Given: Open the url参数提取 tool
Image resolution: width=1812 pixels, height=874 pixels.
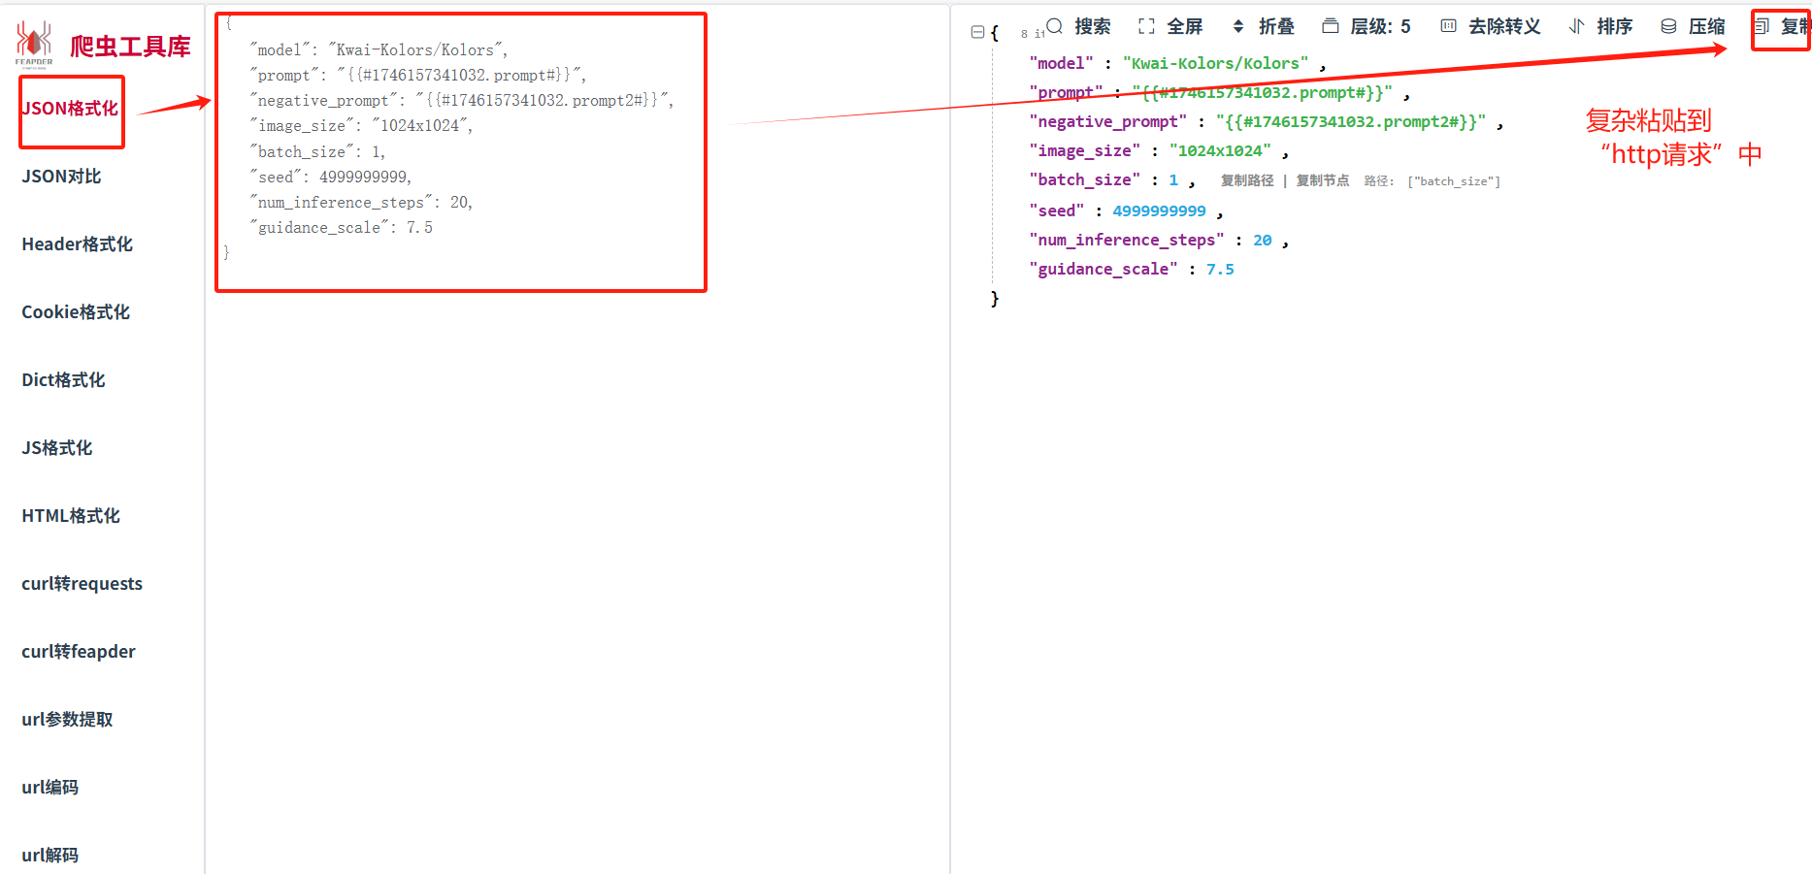Looking at the screenshot, I should coord(67,720).
